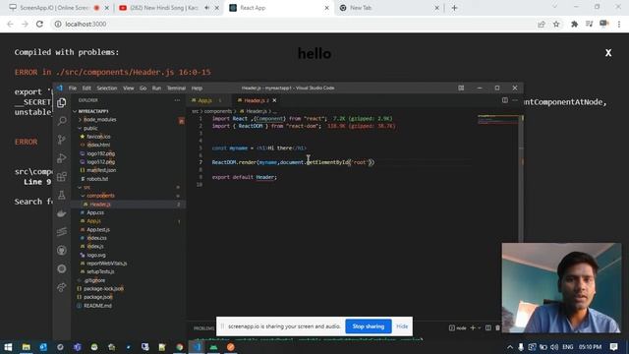Image resolution: width=629 pixels, height=354 pixels.
Task: Open the View menu in VS Code
Action: 129,88
